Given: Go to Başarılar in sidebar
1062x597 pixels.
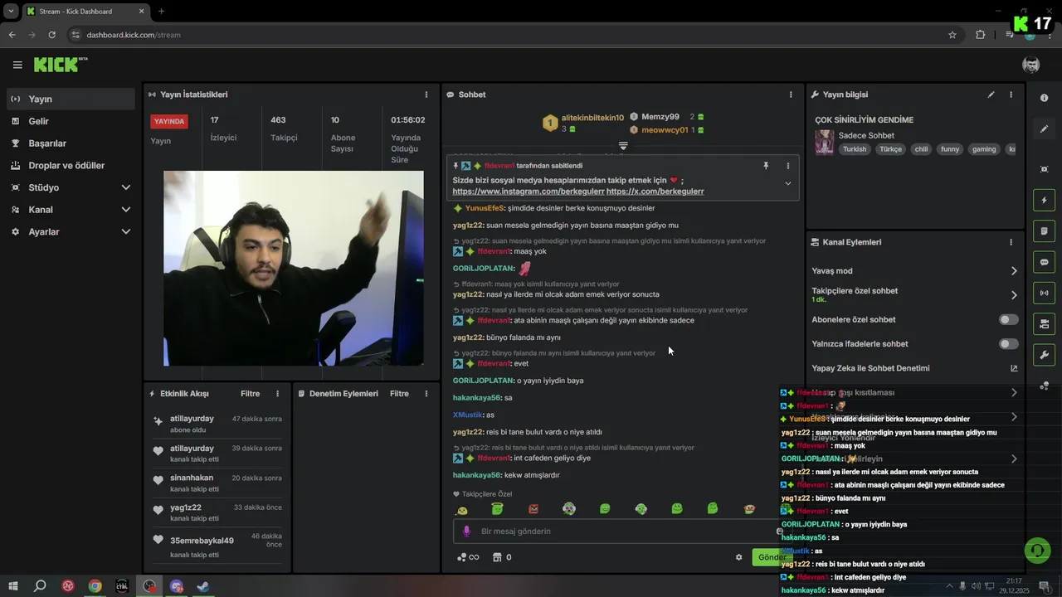Looking at the screenshot, I should (x=71, y=143).
